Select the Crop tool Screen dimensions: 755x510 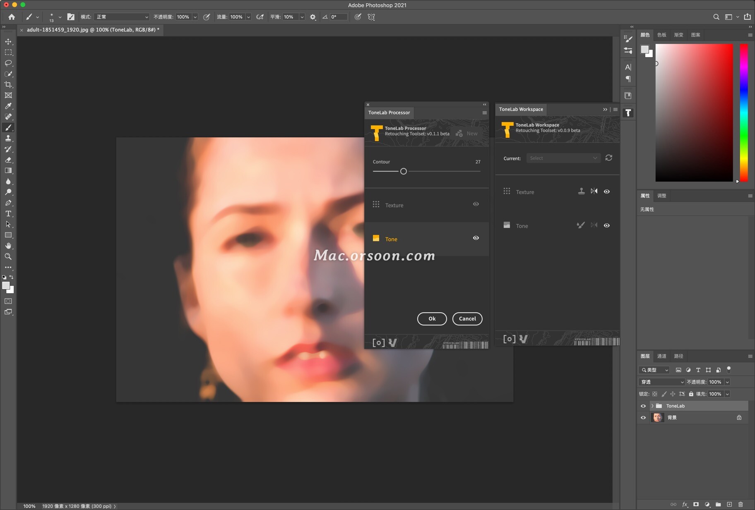8,85
